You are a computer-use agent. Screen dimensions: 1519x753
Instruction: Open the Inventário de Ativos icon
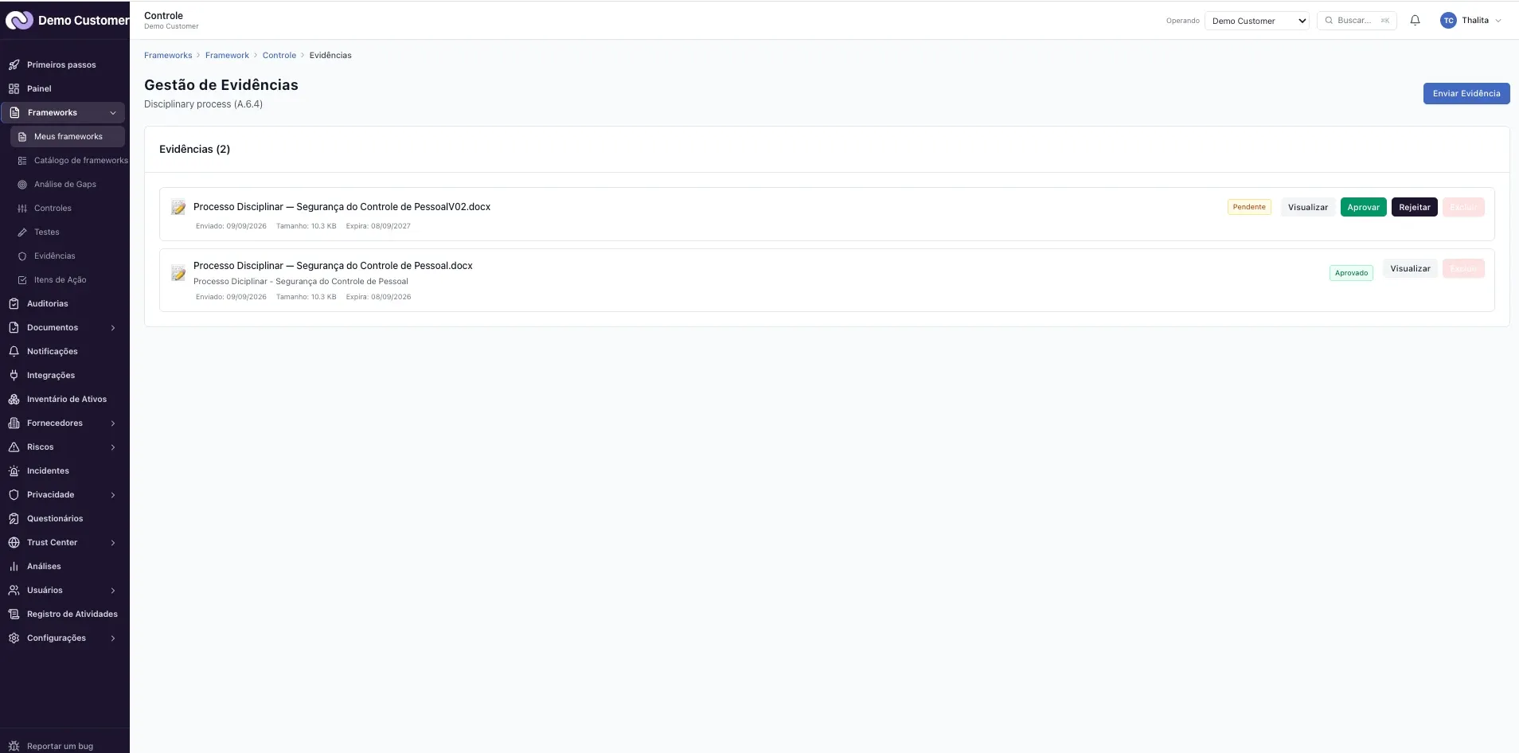coord(14,399)
